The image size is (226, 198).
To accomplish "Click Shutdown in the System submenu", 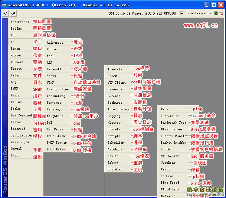I will 123,169.
